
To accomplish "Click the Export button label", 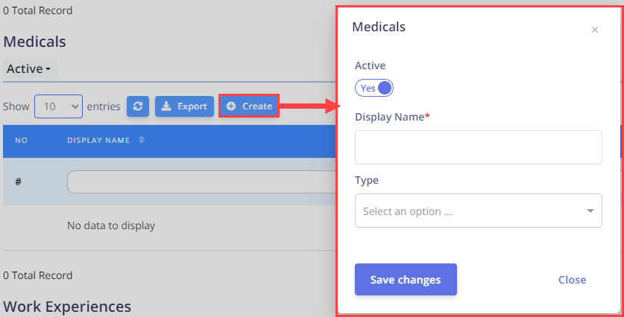I will point(192,106).
